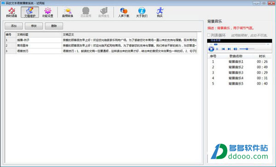276x167 pixels.
Task: Toggle the 列表循环 checkbox
Action: coord(209,35)
